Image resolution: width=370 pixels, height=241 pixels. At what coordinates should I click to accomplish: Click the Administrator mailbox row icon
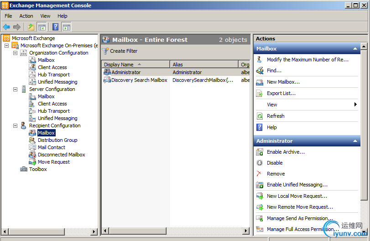pyautogui.click(x=107, y=72)
